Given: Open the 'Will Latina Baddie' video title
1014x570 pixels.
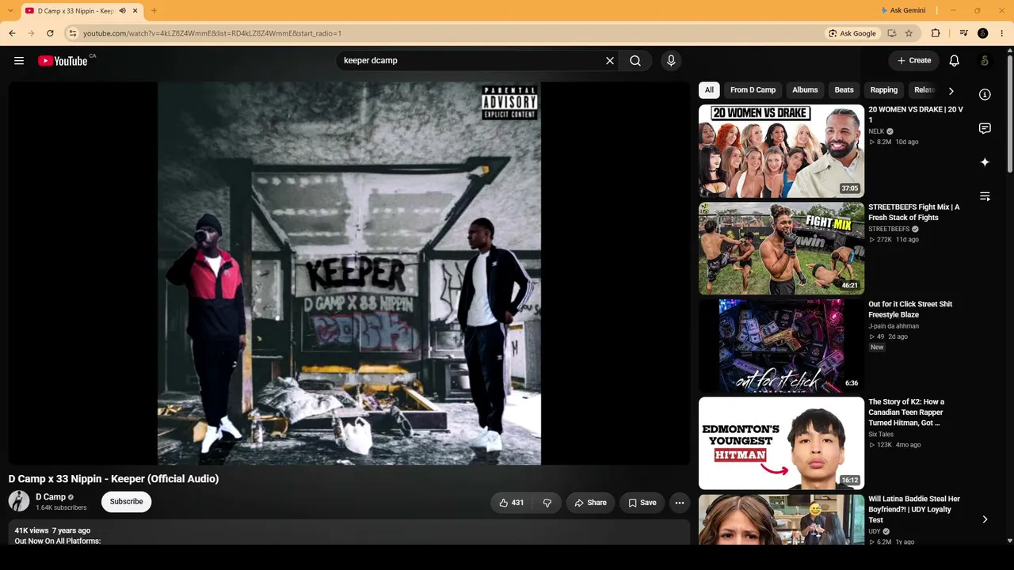Looking at the screenshot, I should pyautogui.click(x=914, y=510).
